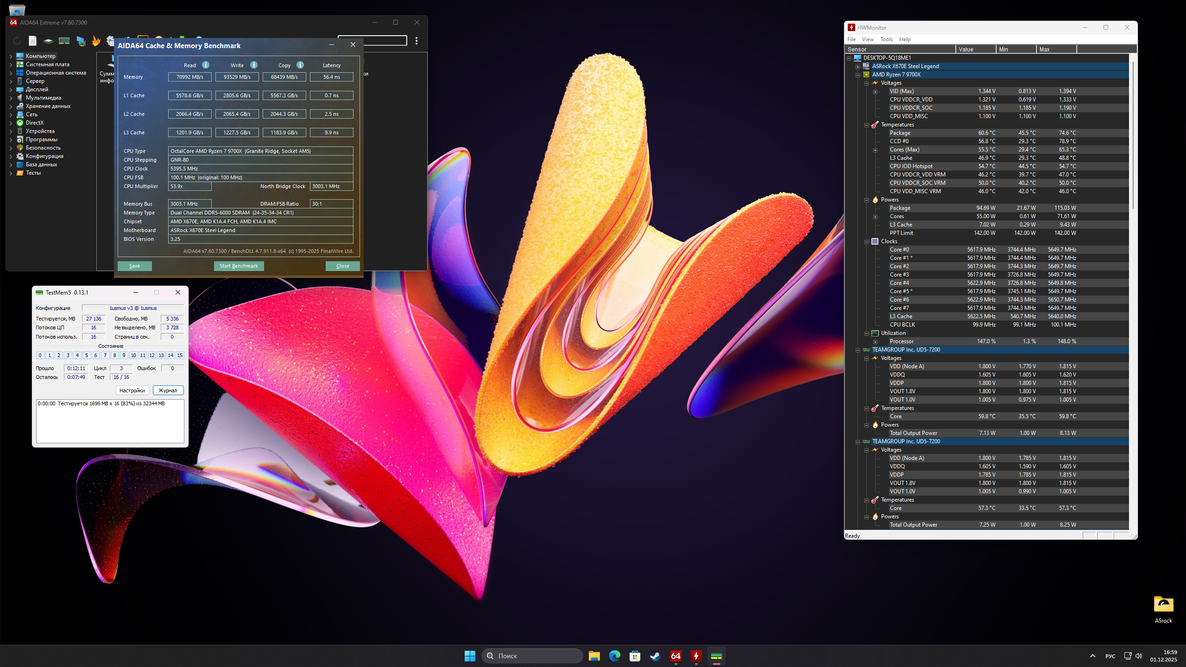Open the View menu in HWMonitor
Image resolution: width=1186 pixels, height=667 pixels.
pos(868,39)
